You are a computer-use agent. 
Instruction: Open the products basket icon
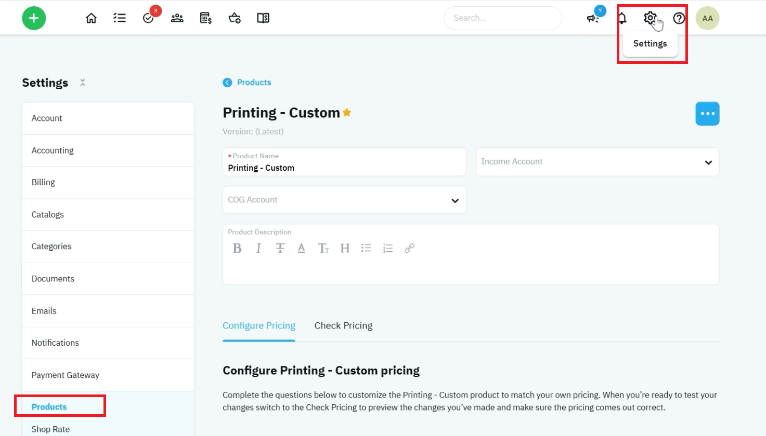click(x=235, y=18)
